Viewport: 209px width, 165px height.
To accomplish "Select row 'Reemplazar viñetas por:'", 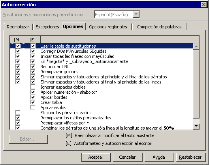I will (x=102, y=123).
